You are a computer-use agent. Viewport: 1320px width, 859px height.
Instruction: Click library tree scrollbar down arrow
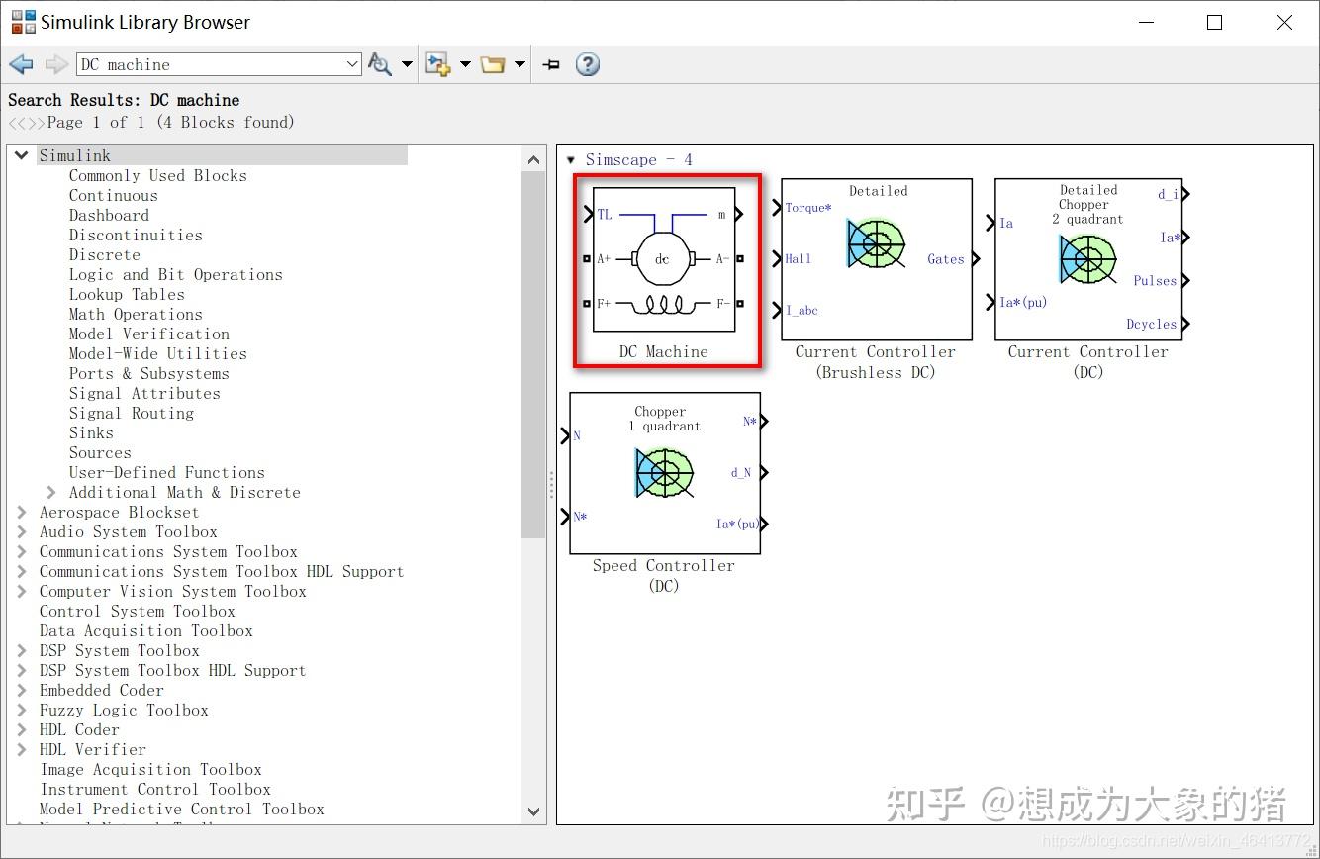[x=533, y=811]
